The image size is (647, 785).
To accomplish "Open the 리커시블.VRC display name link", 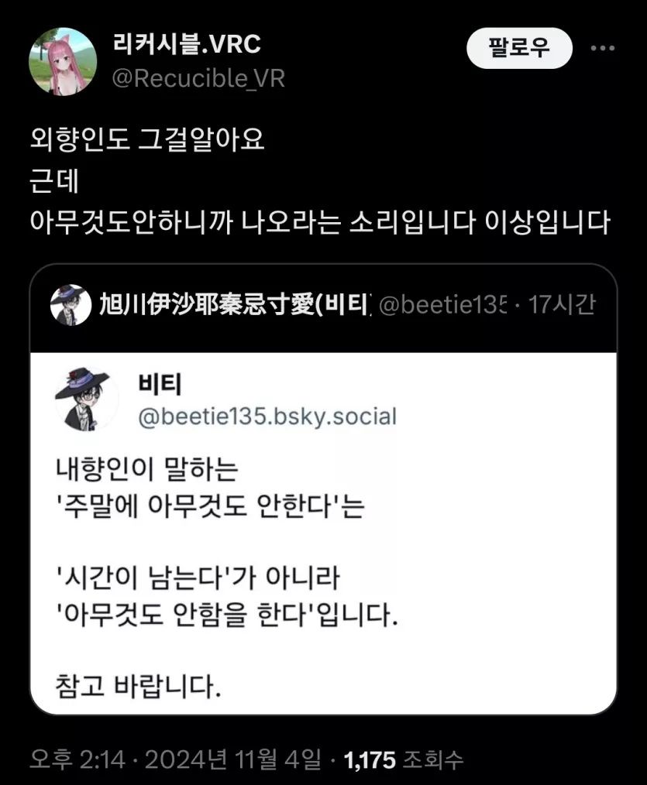I will coord(187,44).
